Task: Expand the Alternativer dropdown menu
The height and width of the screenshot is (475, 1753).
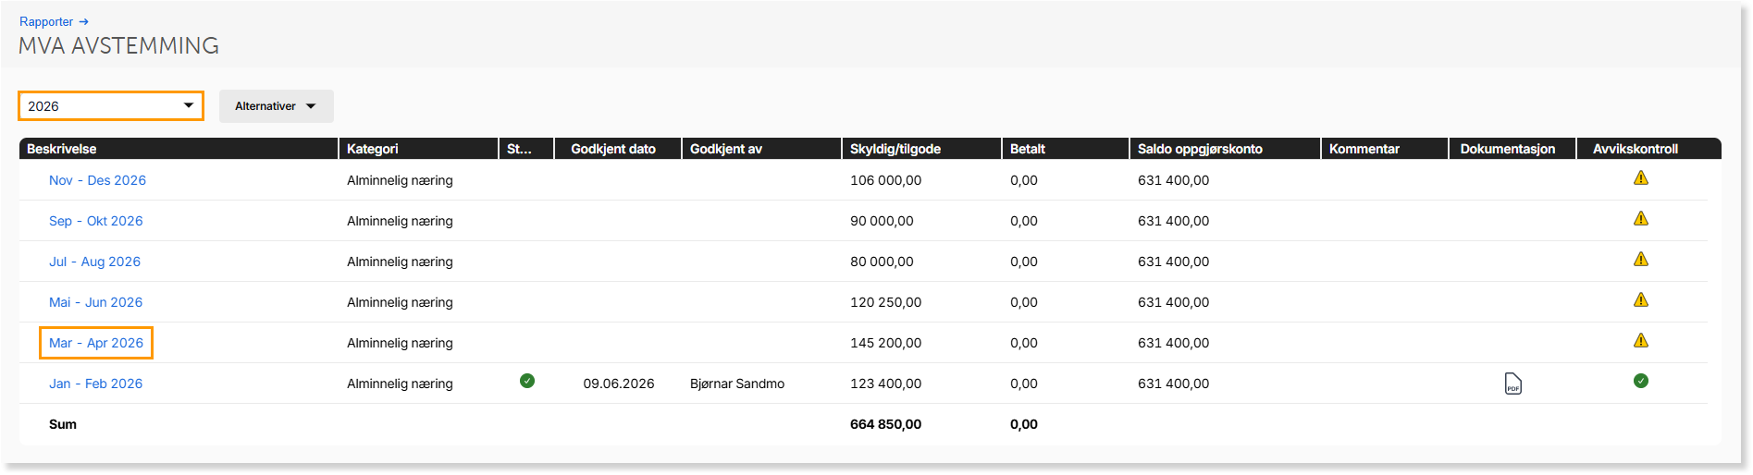Action: click(276, 106)
